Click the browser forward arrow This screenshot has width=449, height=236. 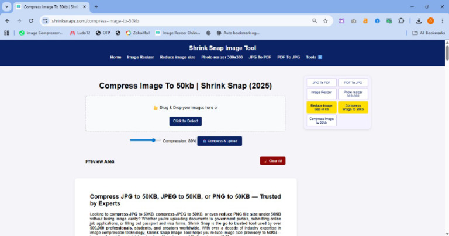(19, 21)
